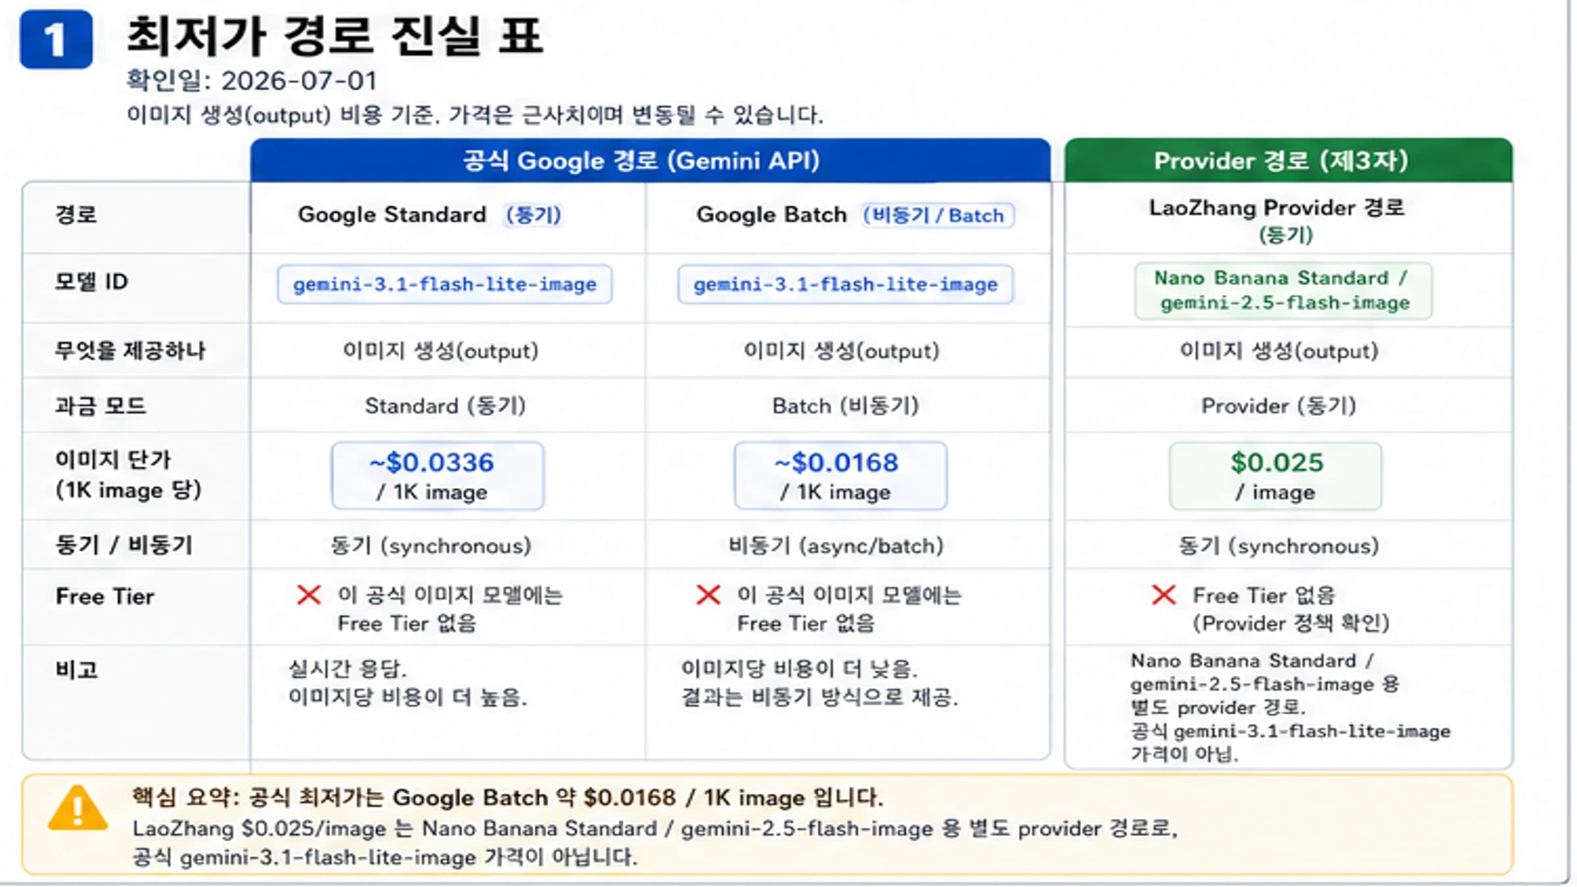Click the Google Batch column heading
The width and height of the screenshot is (1577, 887).
click(771, 214)
